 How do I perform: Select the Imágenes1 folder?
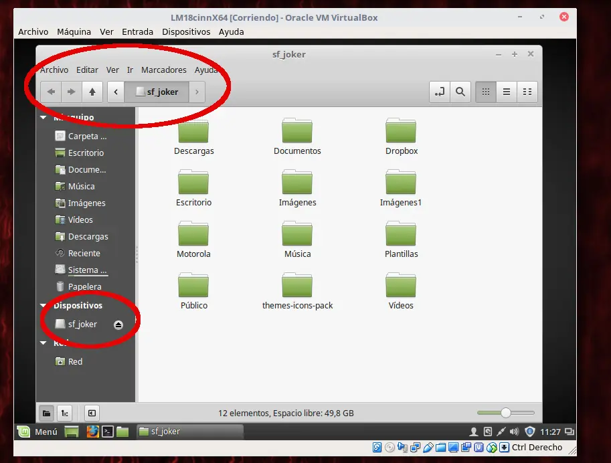pos(401,188)
